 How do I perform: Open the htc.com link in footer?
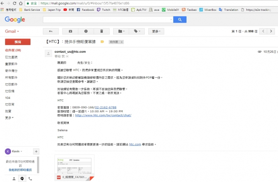pos(135,144)
